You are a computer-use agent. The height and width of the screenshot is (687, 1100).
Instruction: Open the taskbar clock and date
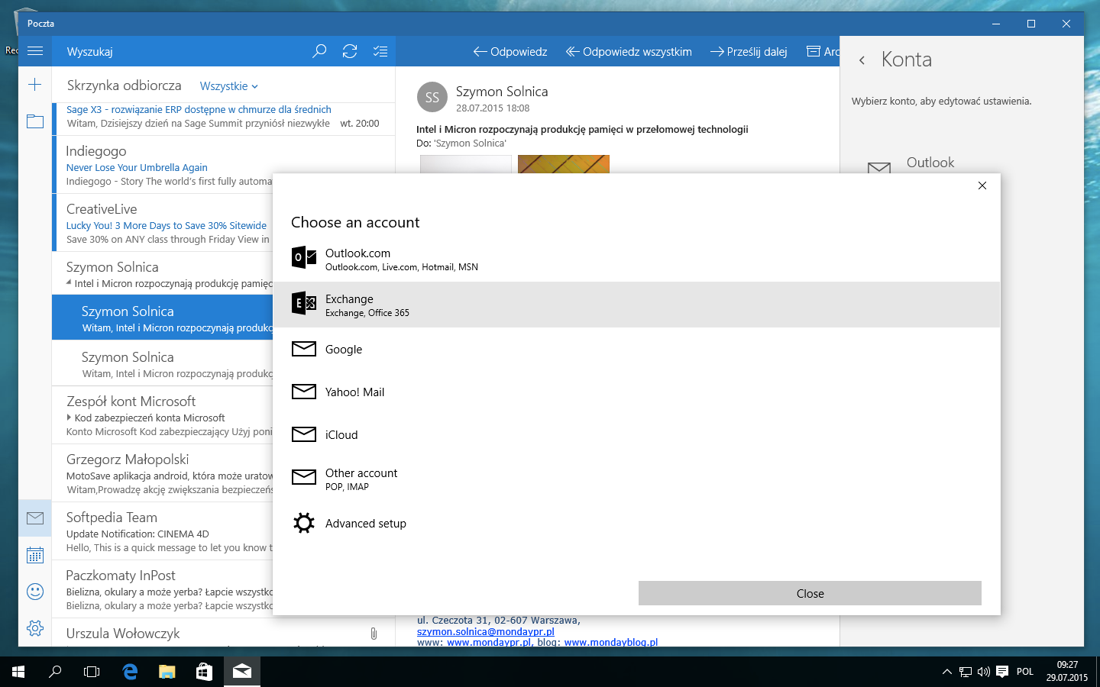1067,672
